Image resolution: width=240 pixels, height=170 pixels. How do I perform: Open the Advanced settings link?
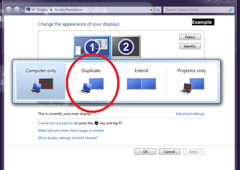[x=190, y=114]
